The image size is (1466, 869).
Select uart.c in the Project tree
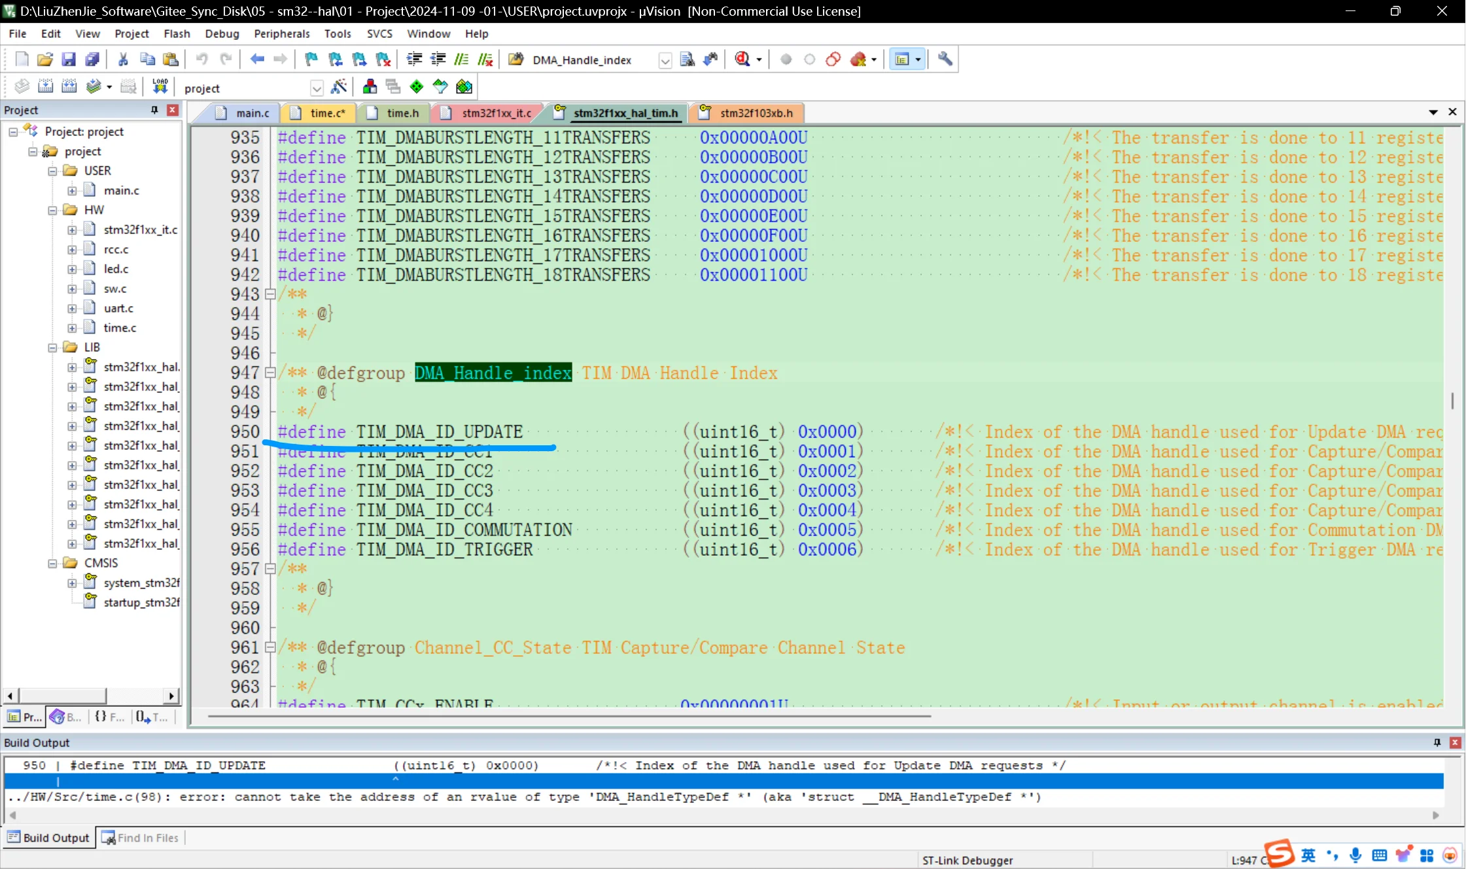click(x=118, y=308)
